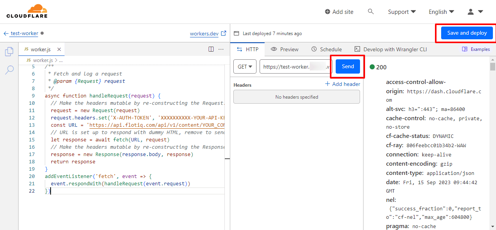Image resolution: width=496 pixels, height=230 pixels.
Task: Click the JS file icon in breadcrumb
Action: coord(29,60)
